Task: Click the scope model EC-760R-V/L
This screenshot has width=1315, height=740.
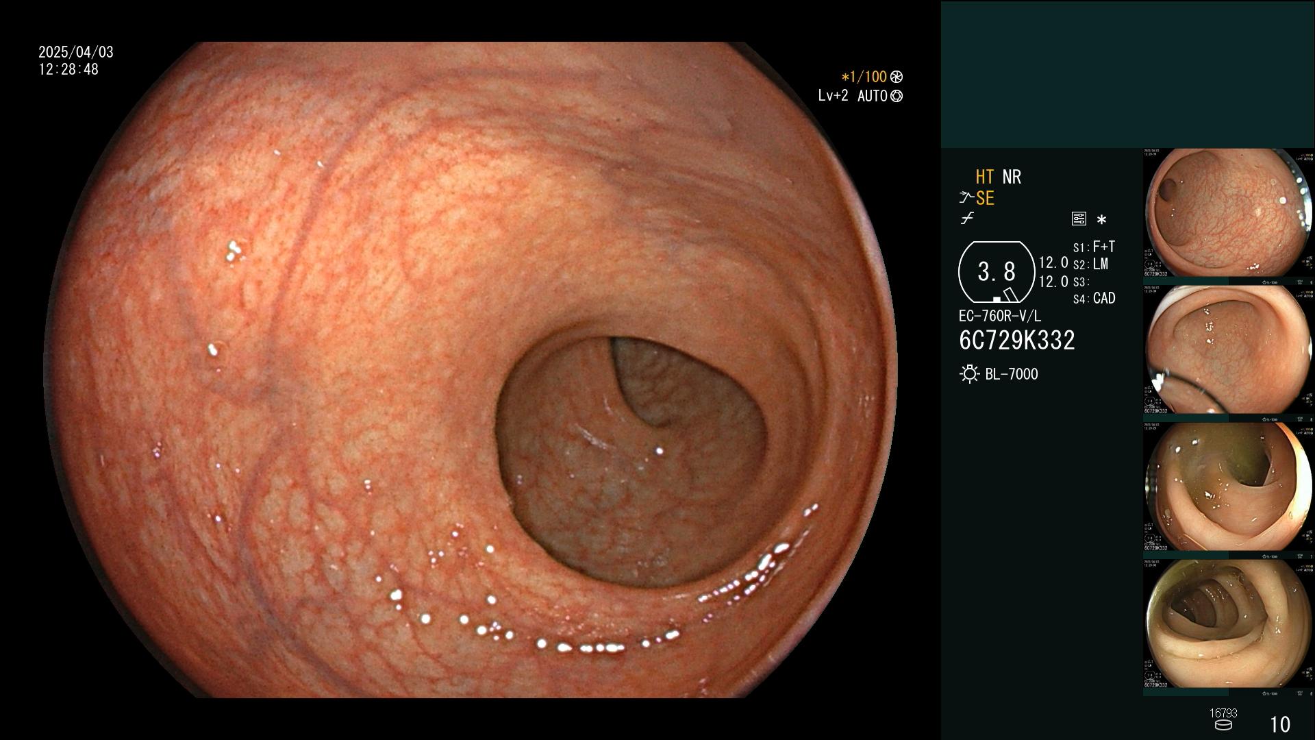Action: click(x=1000, y=316)
